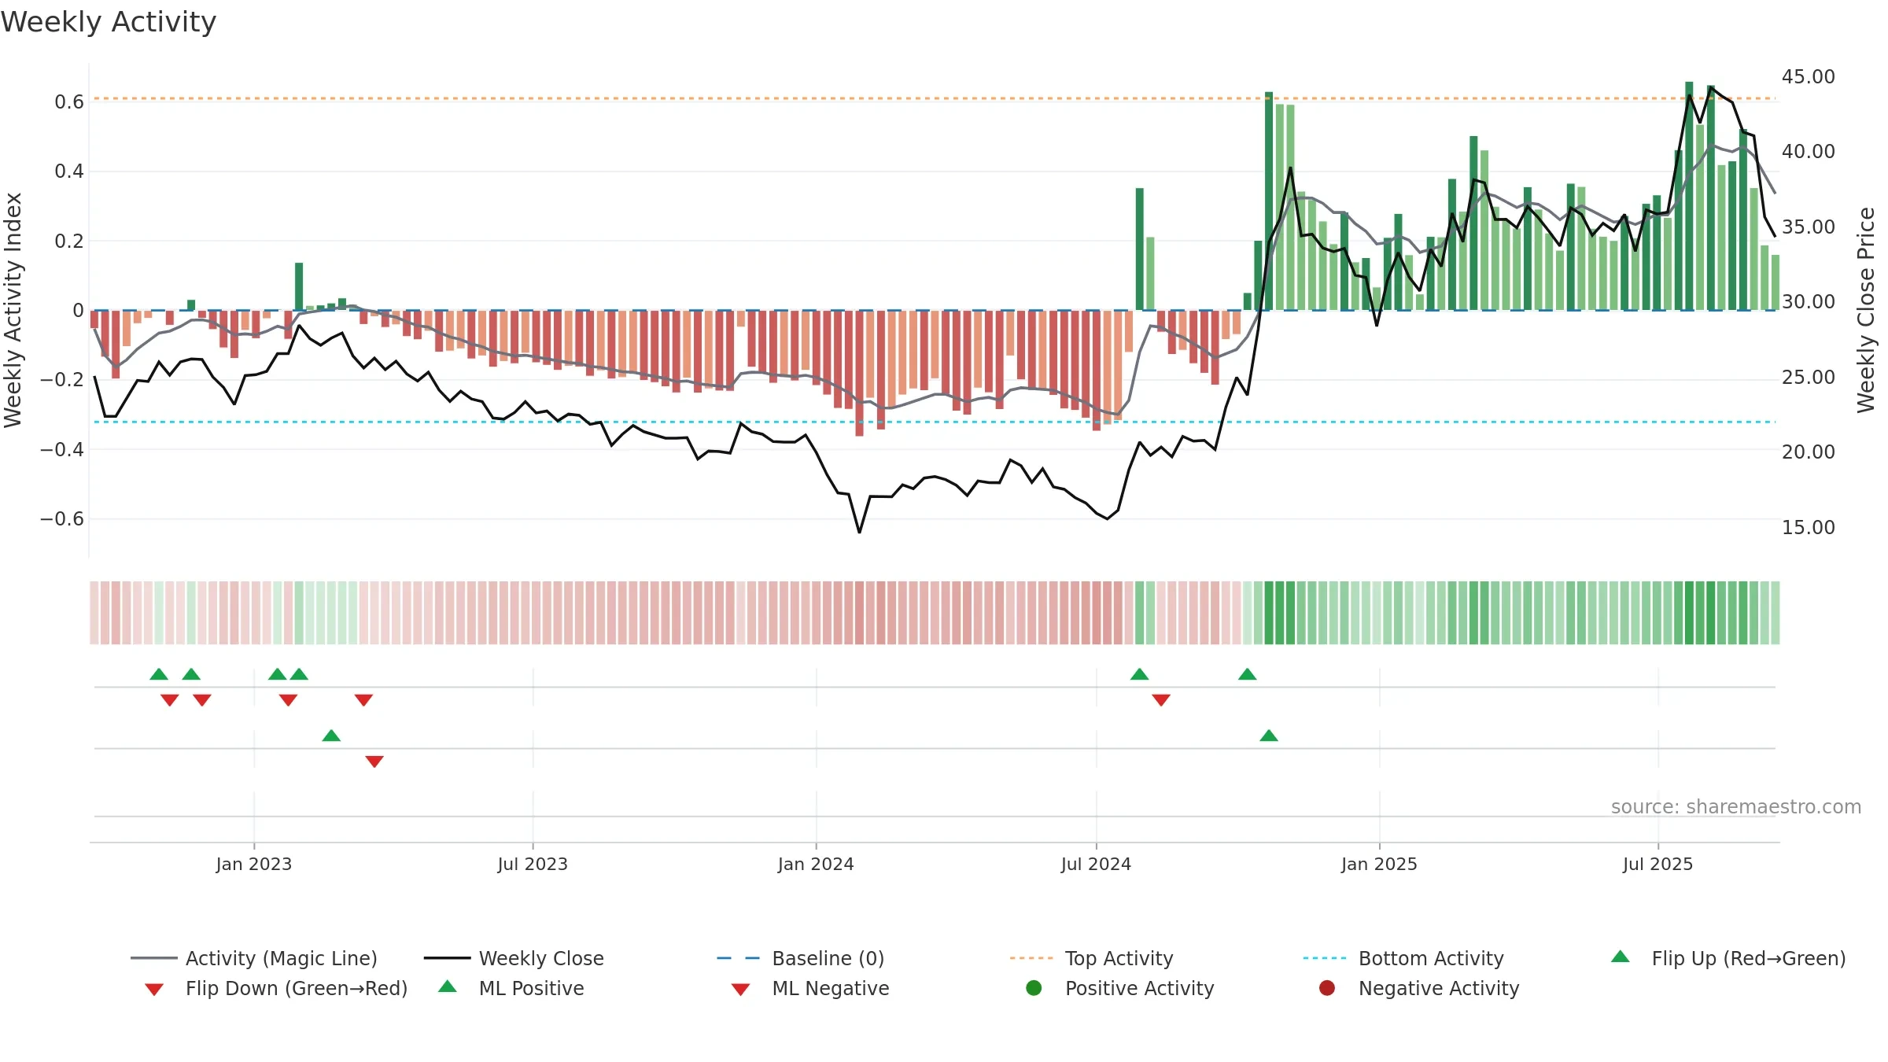Image resolution: width=1888 pixels, height=1062 pixels.
Task: Click the Flip Down red marker after Jul 2024
Action: click(x=1161, y=700)
